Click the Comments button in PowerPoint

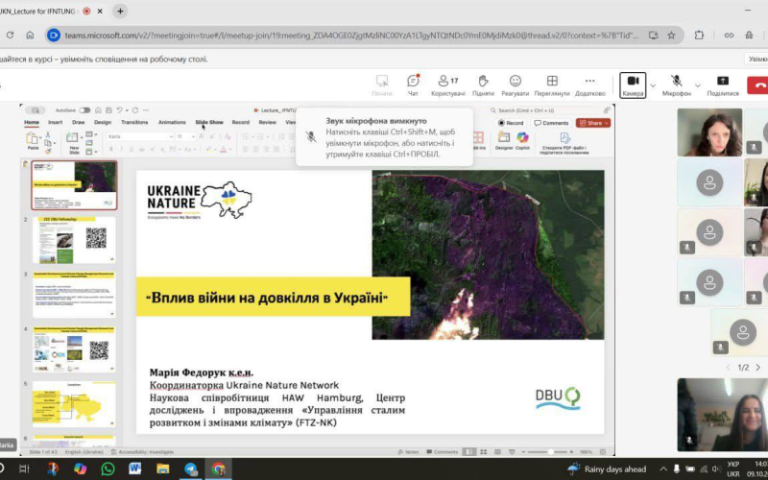pyautogui.click(x=552, y=123)
